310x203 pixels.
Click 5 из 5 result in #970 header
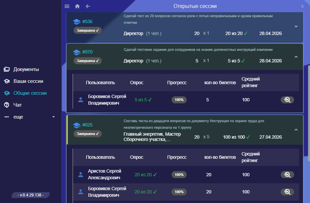point(236,61)
